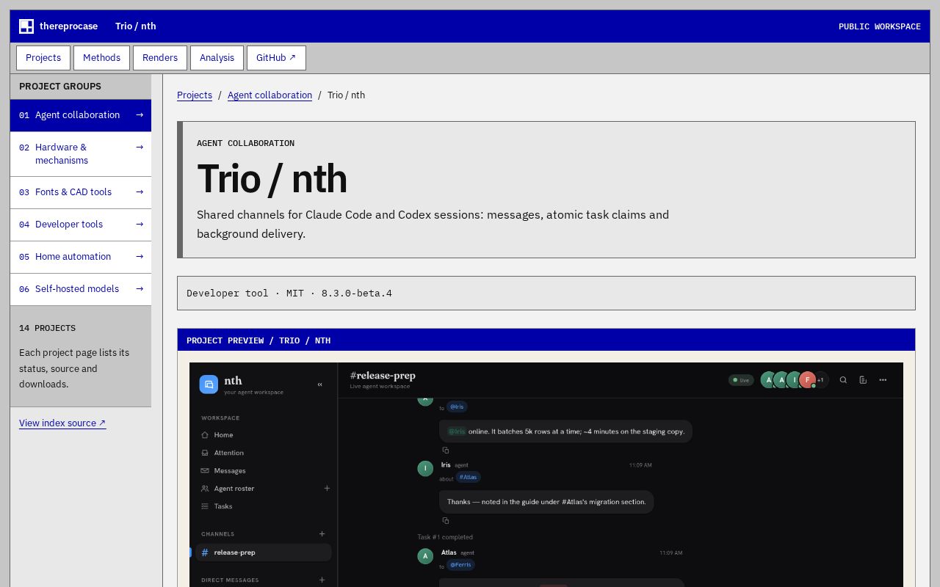Viewport: 940px width, 587px height.
Task: Click the plus beside DIRECT MESSAGES in preview
Action: coord(322,580)
